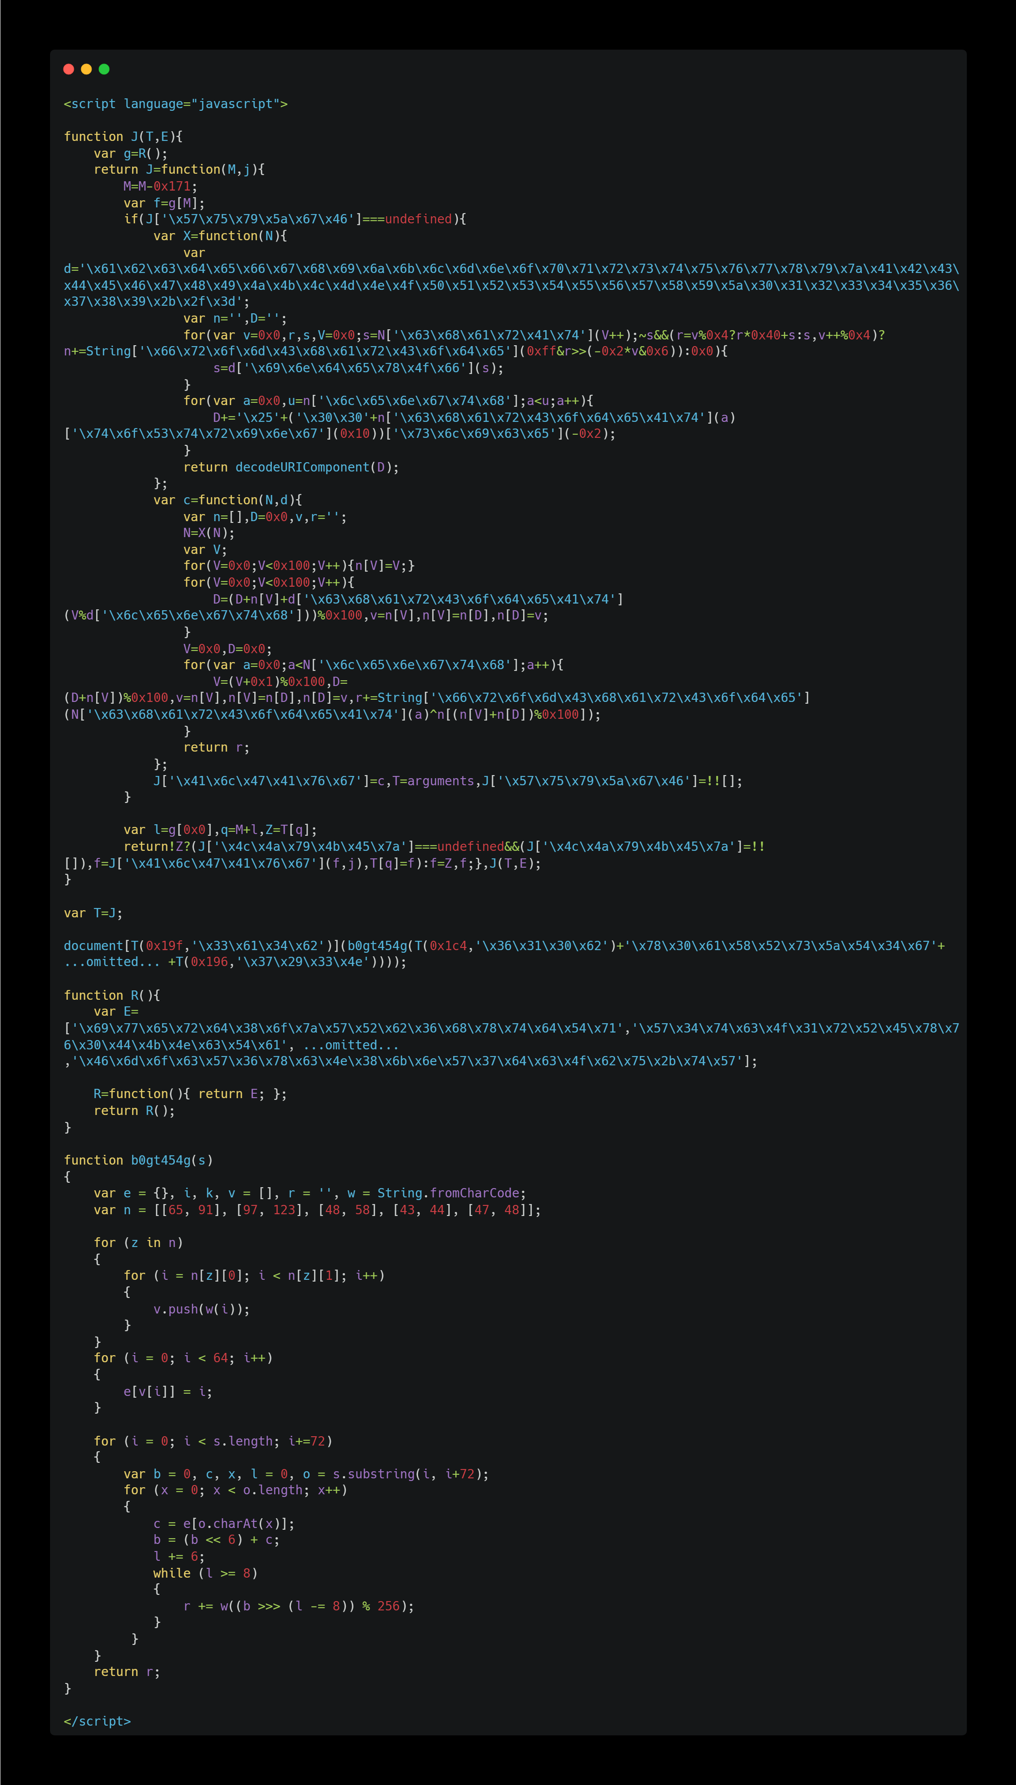Click the yellow minimize dot
Screen dimensions: 1016x1785
[86, 69]
